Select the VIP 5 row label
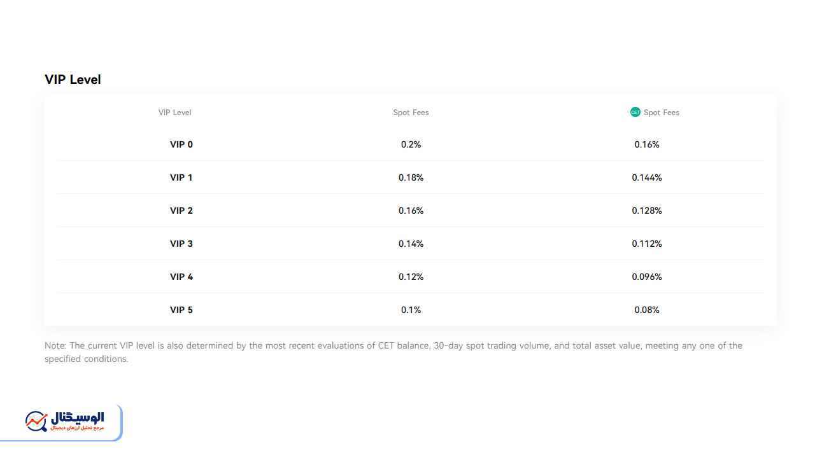Screen dimensions: 815x458 (x=181, y=310)
